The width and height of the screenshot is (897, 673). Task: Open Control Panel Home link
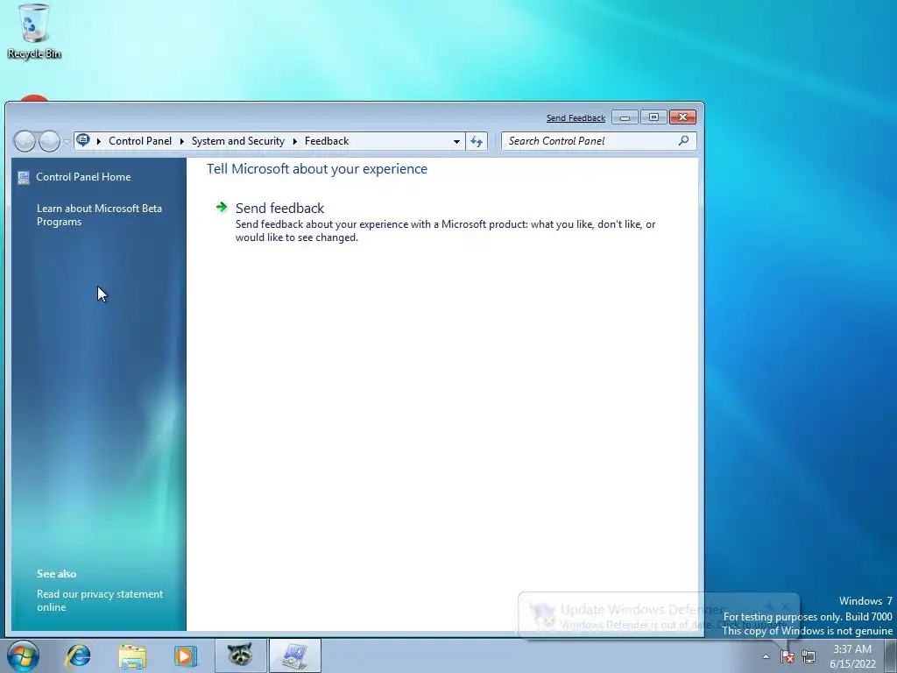(83, 177)
